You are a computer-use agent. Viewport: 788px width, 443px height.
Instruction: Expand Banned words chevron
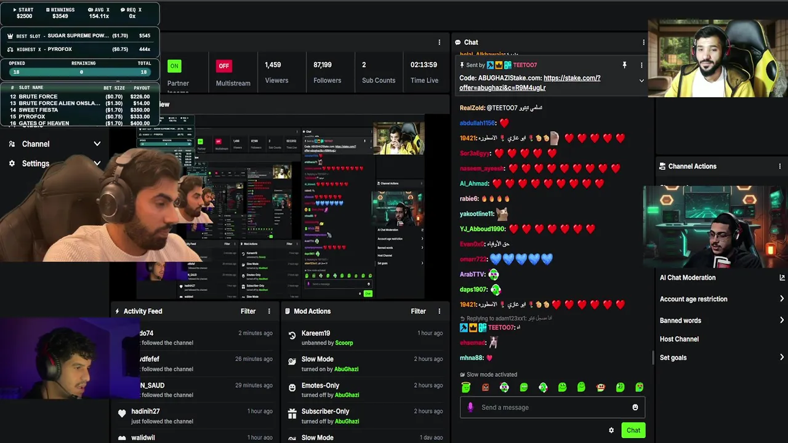pyautogui.click(x=782, y=321)
